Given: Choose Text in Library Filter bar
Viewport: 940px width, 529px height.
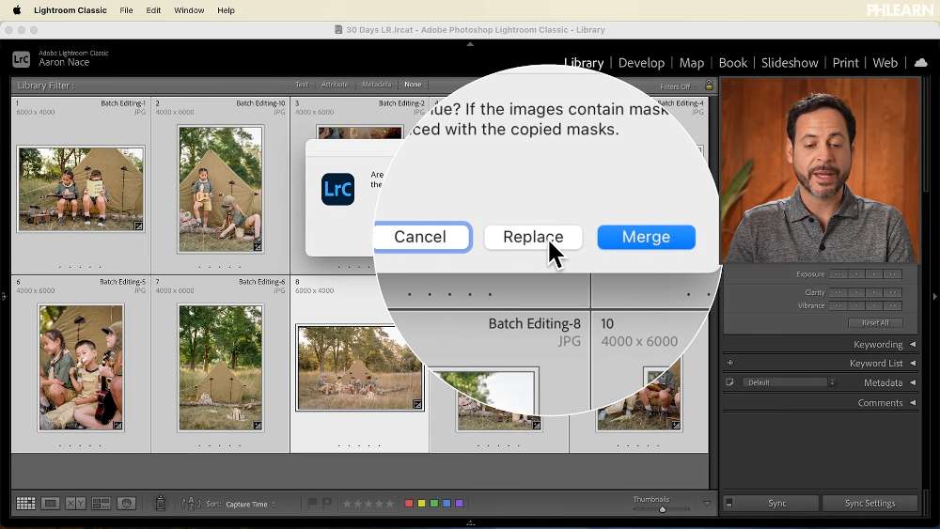Looking at the screenshot, I should tap(302, 85).
